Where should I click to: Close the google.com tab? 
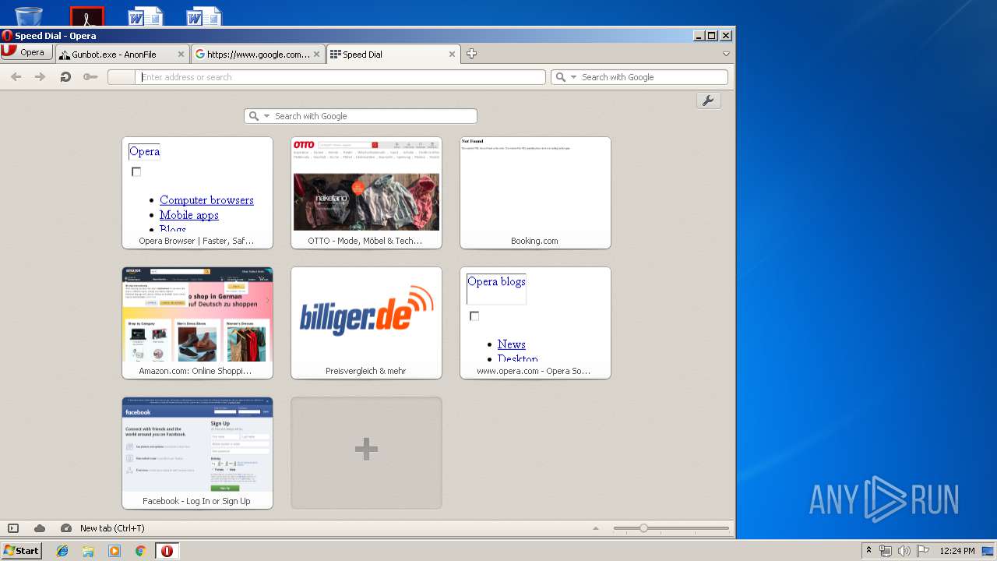pos(316,55)
